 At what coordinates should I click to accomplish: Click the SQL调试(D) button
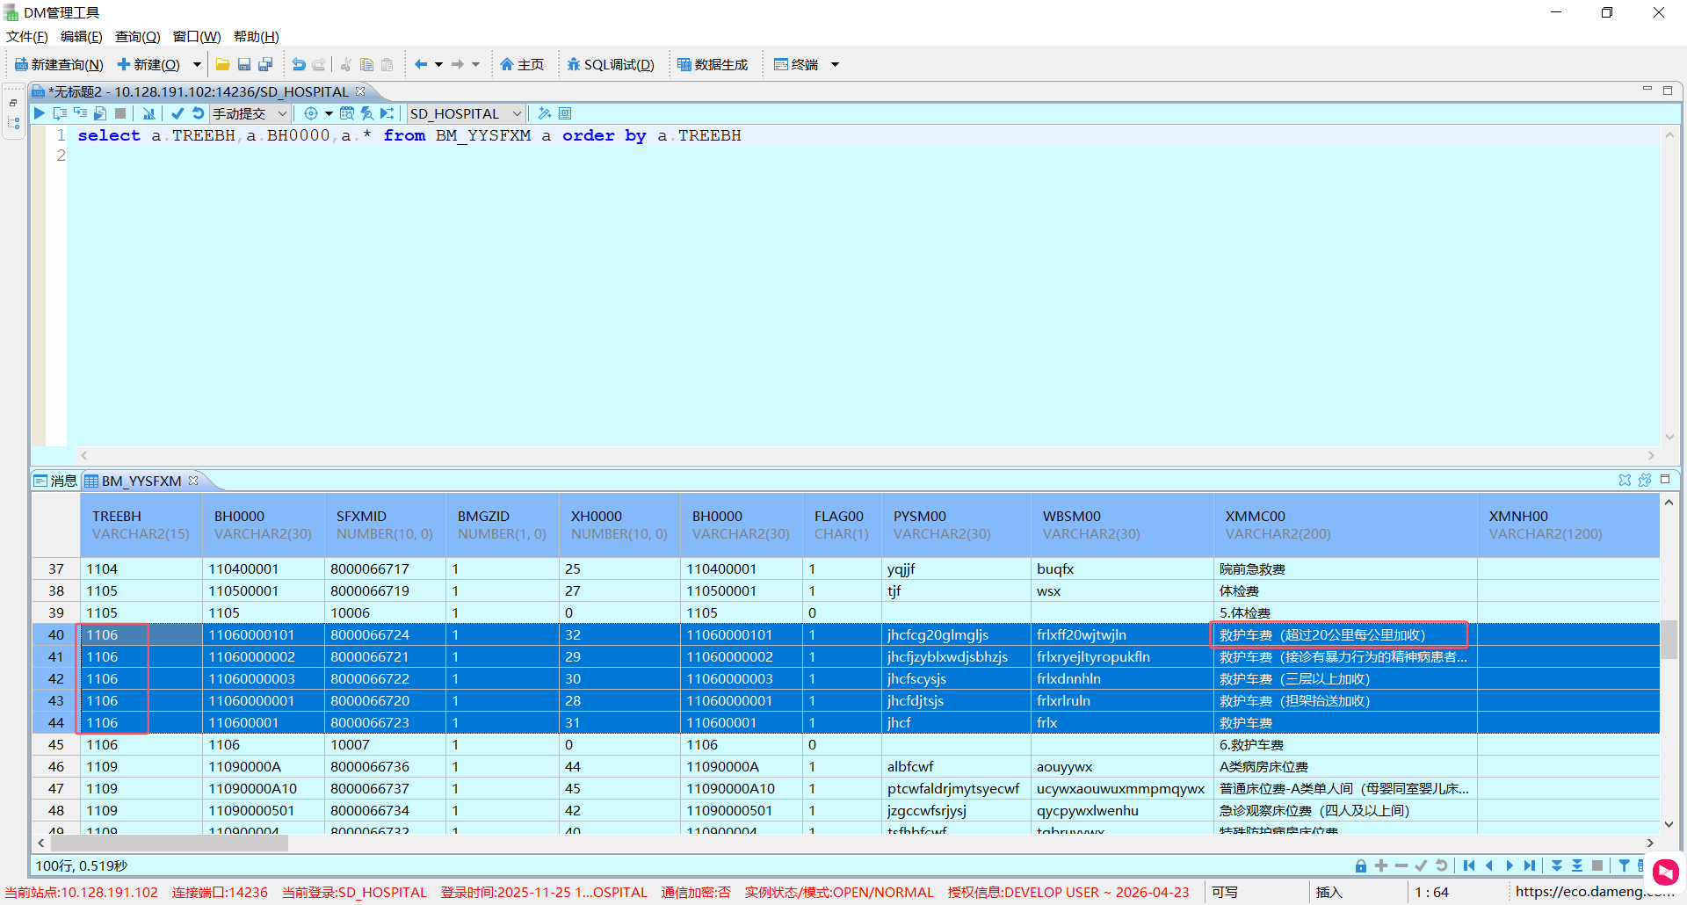[x=611, y=64]
